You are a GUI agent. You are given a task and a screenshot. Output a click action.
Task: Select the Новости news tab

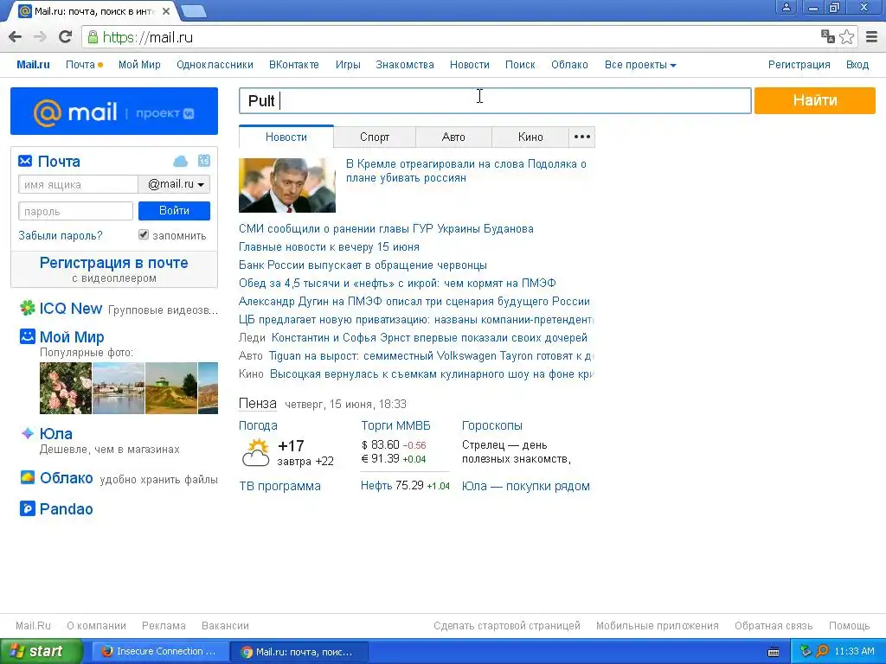[x=286, y=137]
